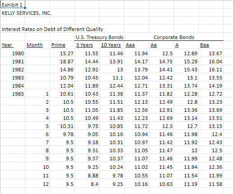Click the year cell '1984'

13,86
